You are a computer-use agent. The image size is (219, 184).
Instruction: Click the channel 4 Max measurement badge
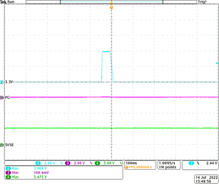coord(8,177)
